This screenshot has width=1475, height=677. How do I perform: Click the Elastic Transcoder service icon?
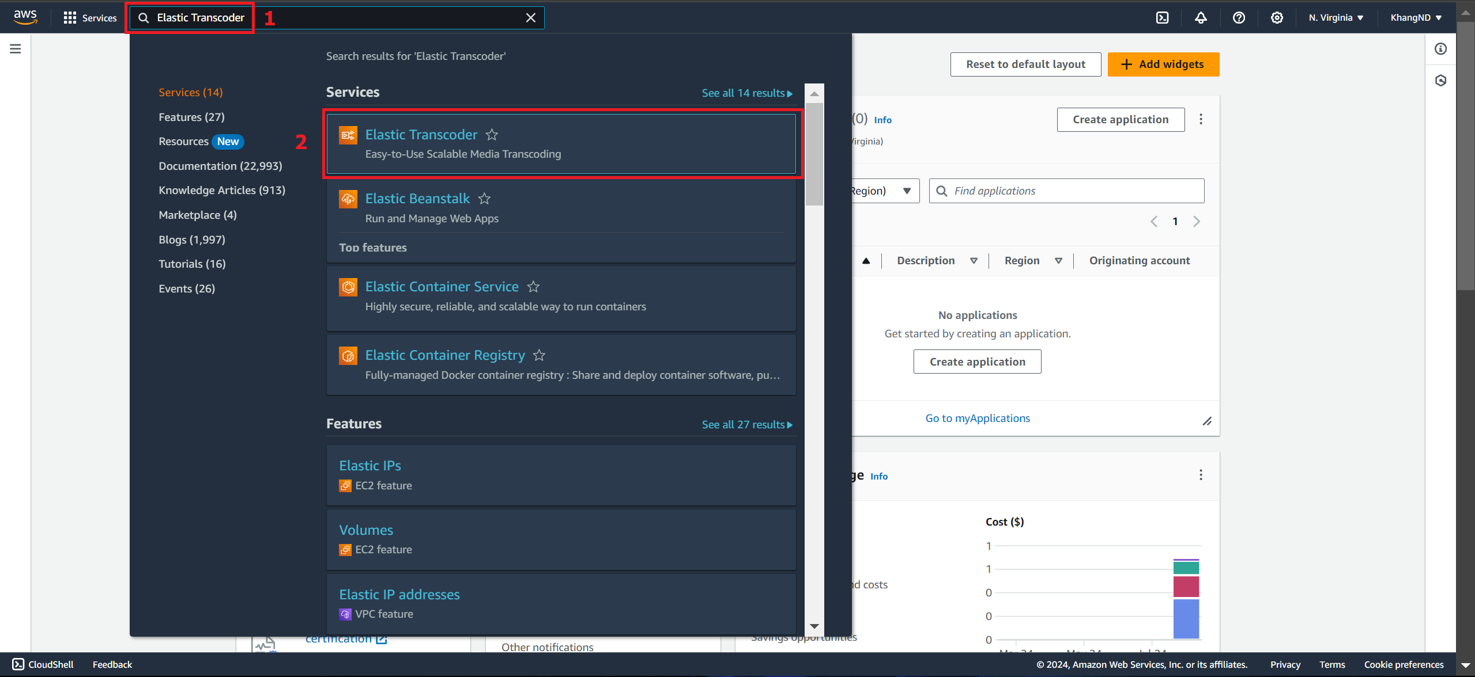point(348,135)
